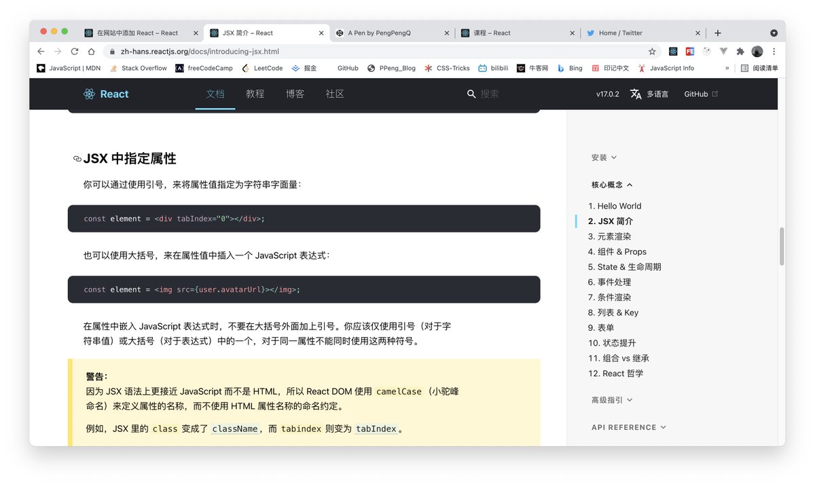Expand the API REFERENCE sidebar section
815x485 pixels.
(629, 427)
